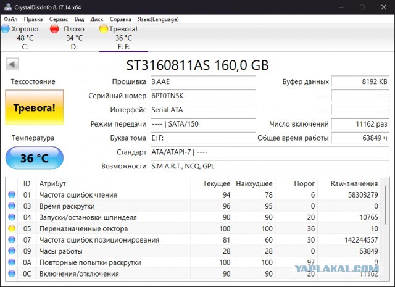Viewport: 395px width, 287px height.
Task: Click the Прошивка field showing 3.AAE
Action: pos(203,81)
